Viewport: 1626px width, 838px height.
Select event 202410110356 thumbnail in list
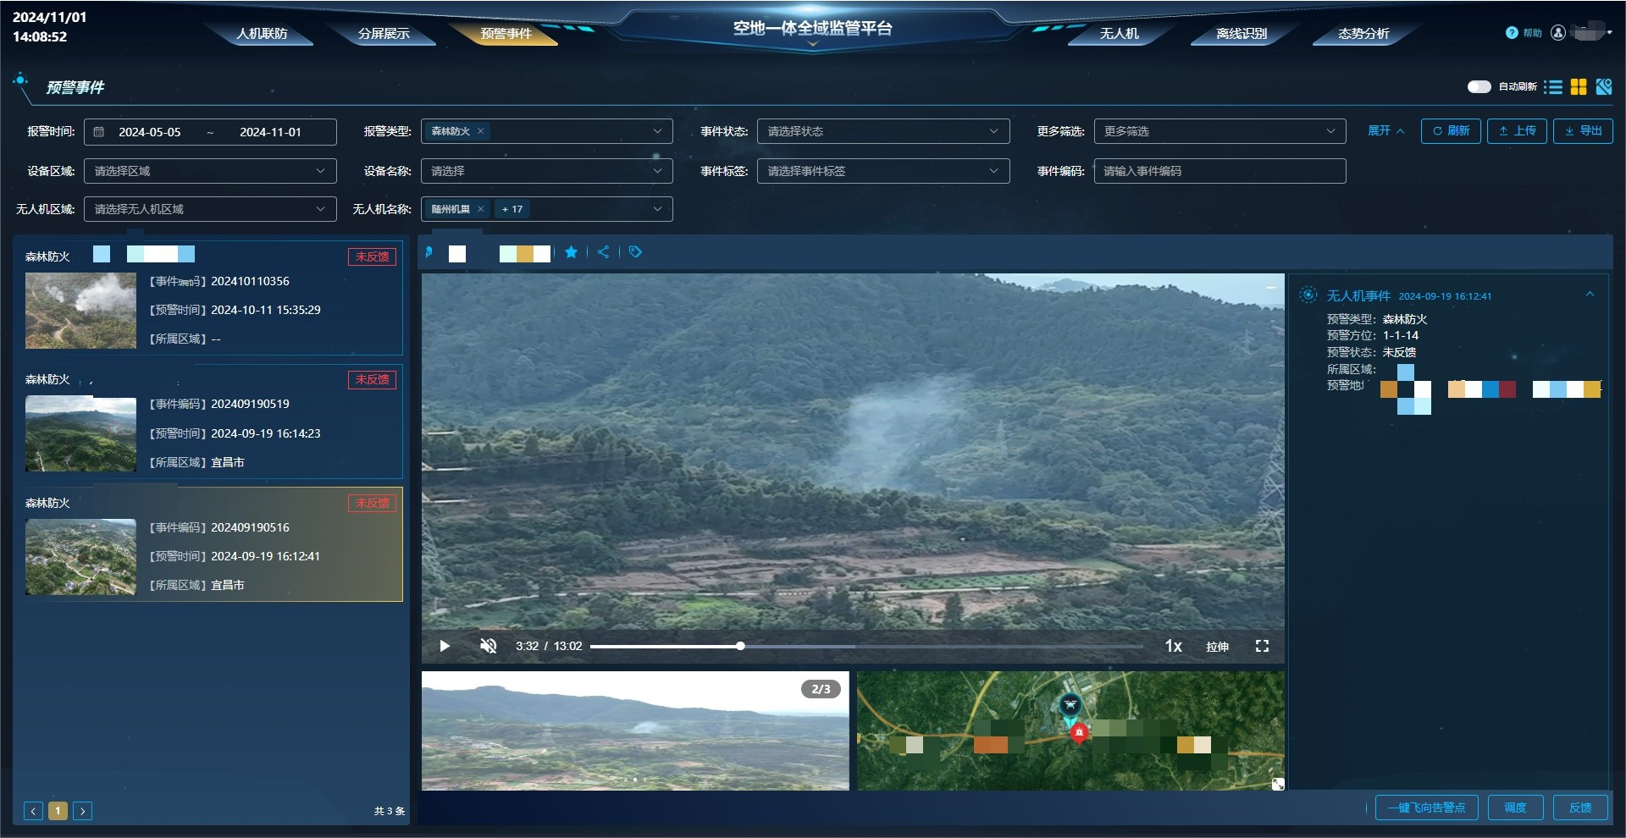(x=80, y=311)
